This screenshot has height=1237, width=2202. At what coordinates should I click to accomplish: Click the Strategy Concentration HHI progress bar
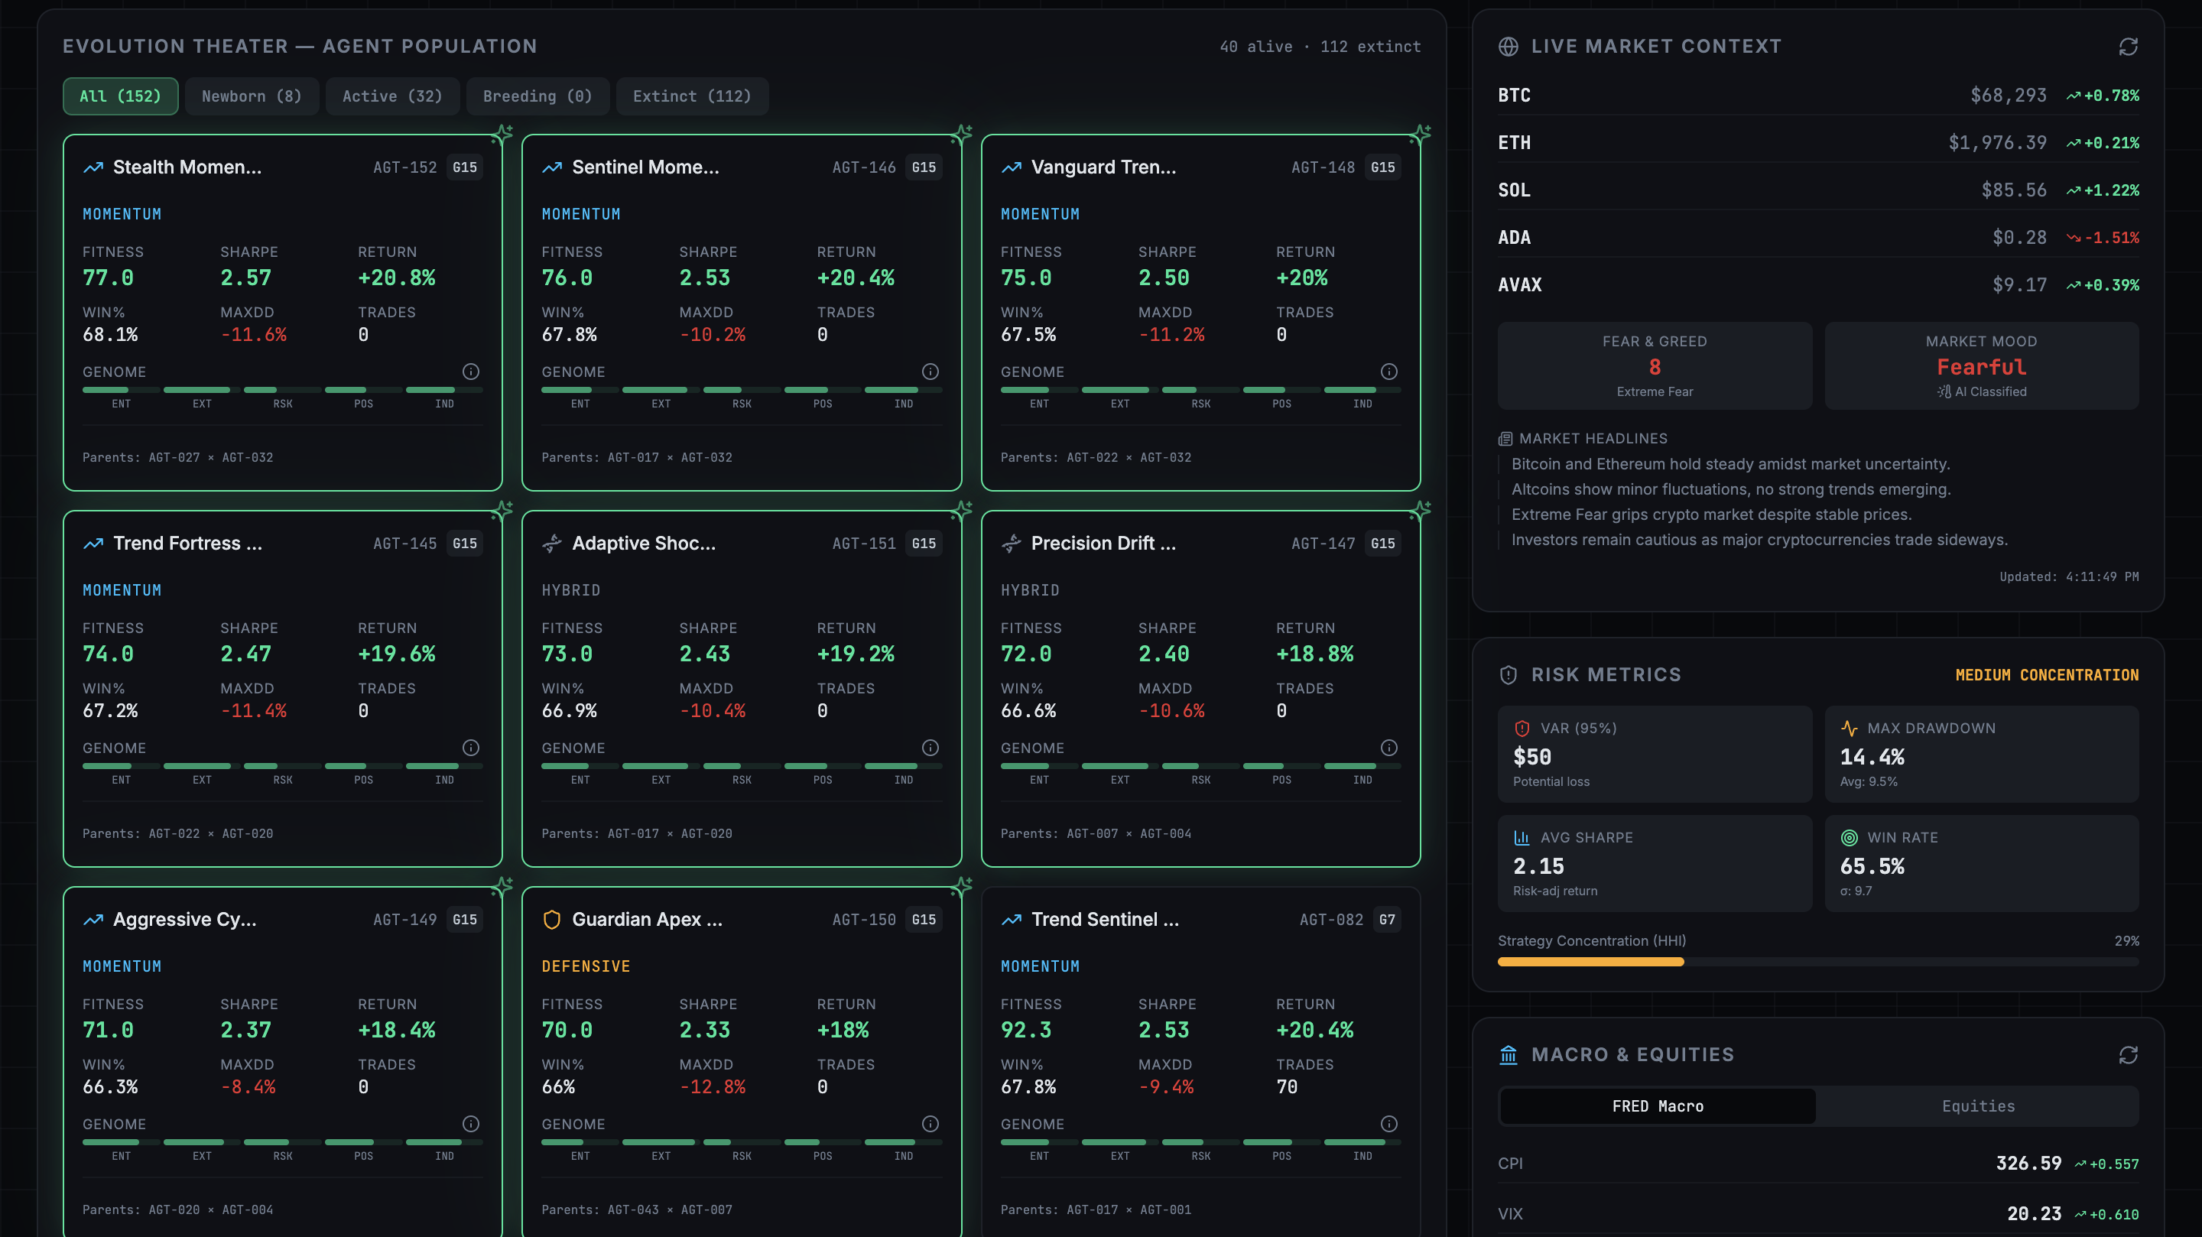(x=1817, y=962)
